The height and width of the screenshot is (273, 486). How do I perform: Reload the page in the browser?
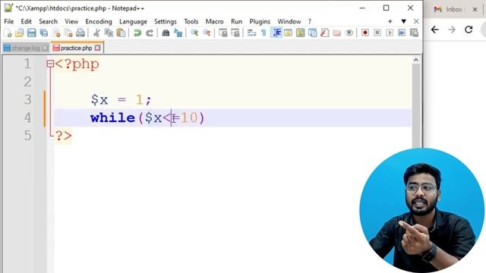(469, 30)
